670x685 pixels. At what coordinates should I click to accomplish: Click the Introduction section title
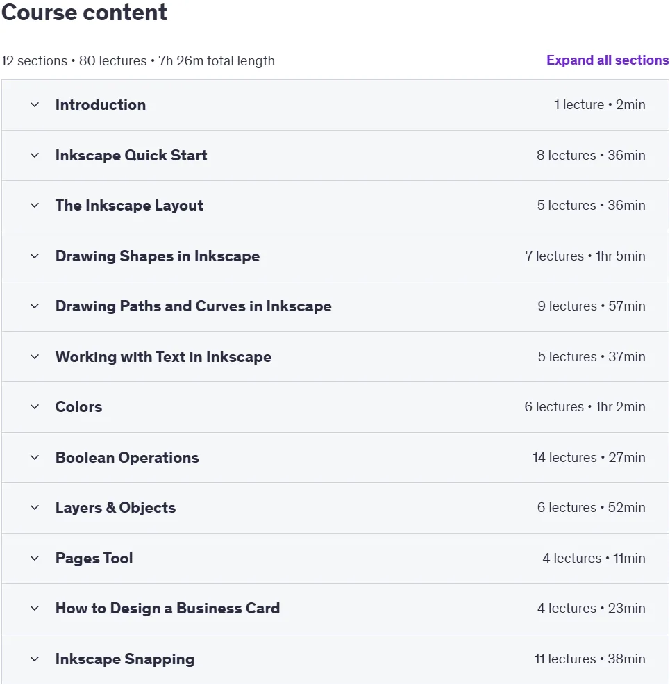[x=101, y=104]
